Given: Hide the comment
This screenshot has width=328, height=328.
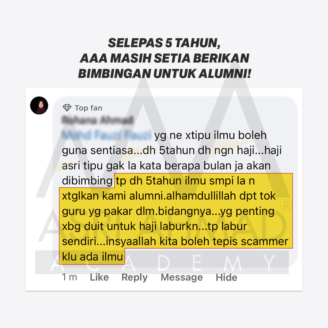Looking at the screenshot, I should (x=226, y=278).
